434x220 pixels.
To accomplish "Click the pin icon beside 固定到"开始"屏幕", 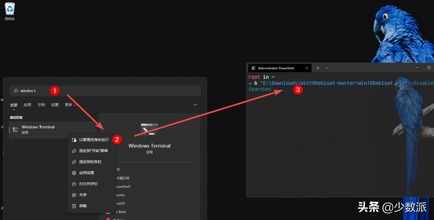I will [74, 151].
